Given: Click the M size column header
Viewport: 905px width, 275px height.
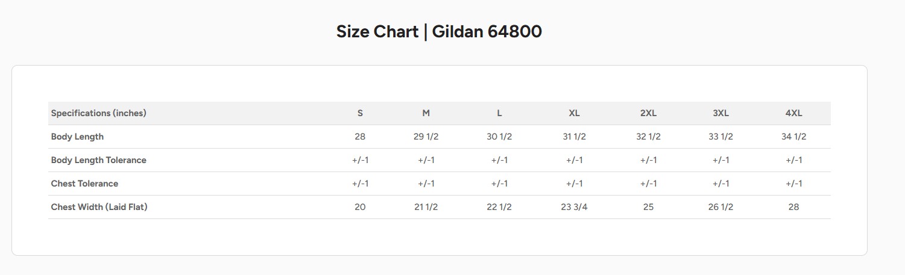Looking at the screenshot, I should (x=426, y=113).
